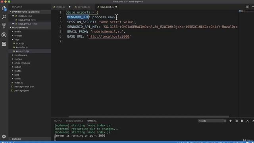The width and height of the screenshot is (254, 143).
Task: Click line number 7 in the gutter
Action: coord(60,41)
